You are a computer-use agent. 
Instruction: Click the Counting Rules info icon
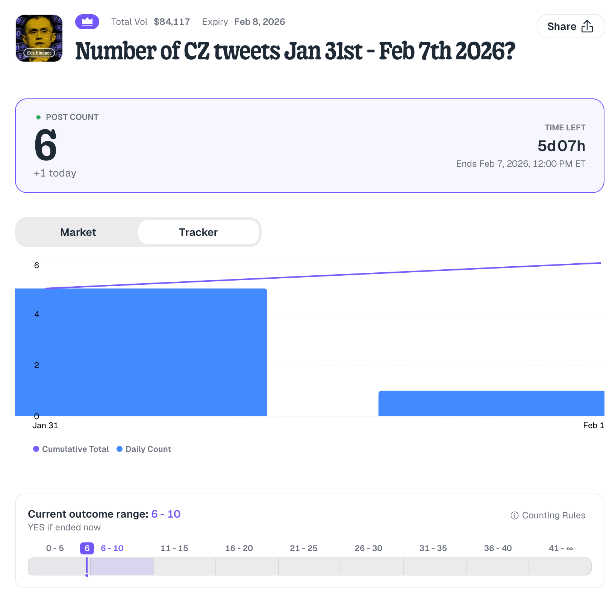514,515
